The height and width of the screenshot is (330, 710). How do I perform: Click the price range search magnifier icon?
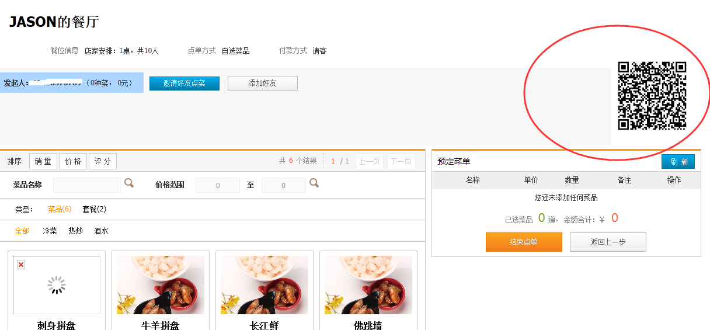pos(314,183)
